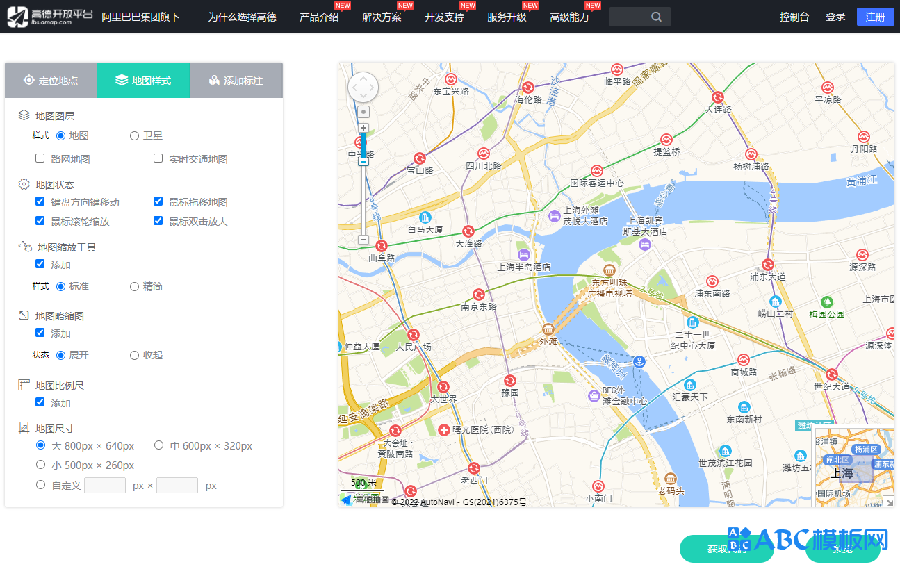Select the 收起 overview state radio
The image size is (900, 569).
(135, 355)
